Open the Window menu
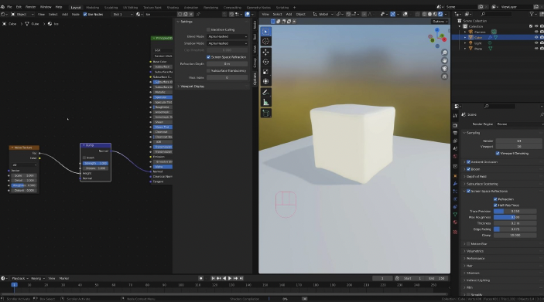Viewport: 544px width, 302px height. tap(46, 7)
